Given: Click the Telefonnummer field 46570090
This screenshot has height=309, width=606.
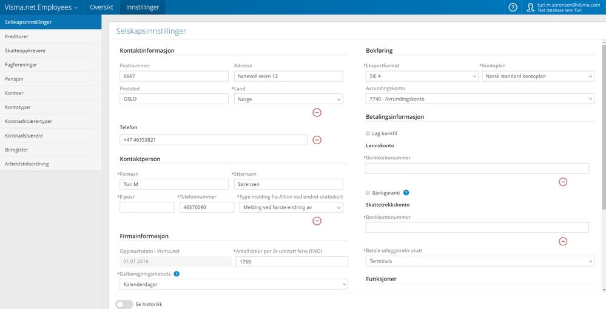Looking at the screenshot, I should (207, 207).
